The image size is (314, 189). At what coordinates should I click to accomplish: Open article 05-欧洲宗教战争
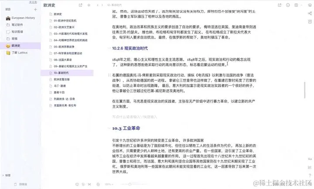pyautogui.click(x=62, y=47)
